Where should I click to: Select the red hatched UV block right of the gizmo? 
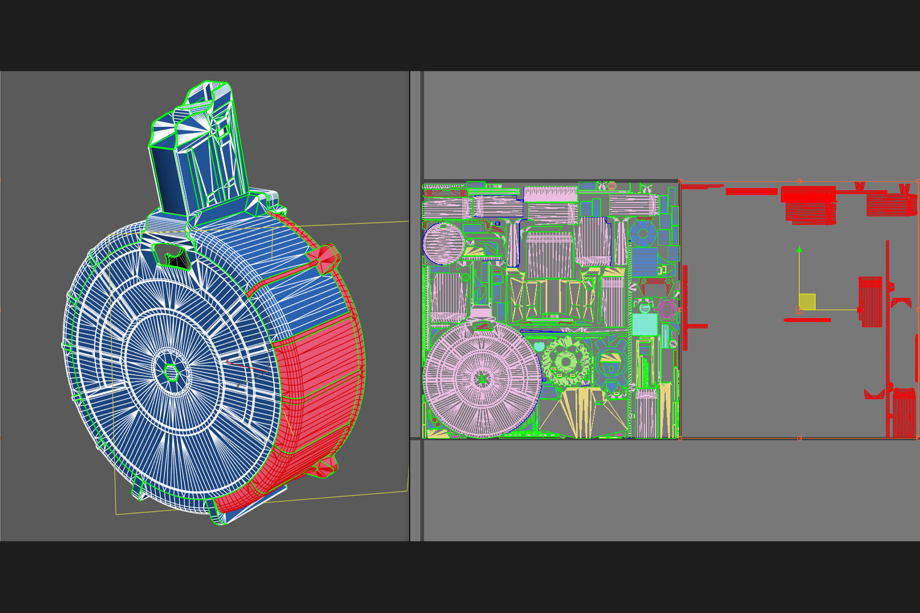(870, 302)
